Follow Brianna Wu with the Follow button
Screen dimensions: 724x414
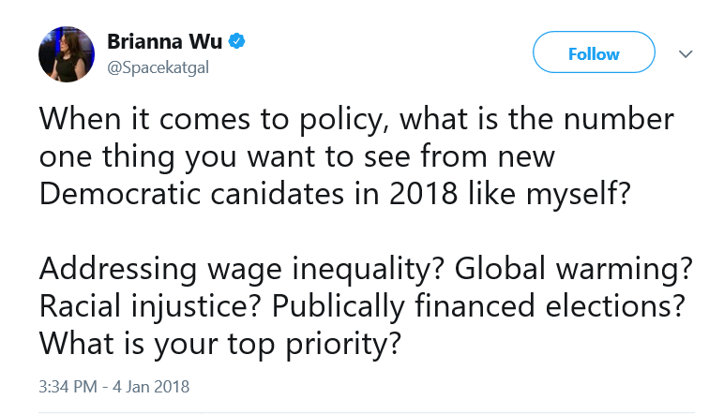(x=594, y=52)
